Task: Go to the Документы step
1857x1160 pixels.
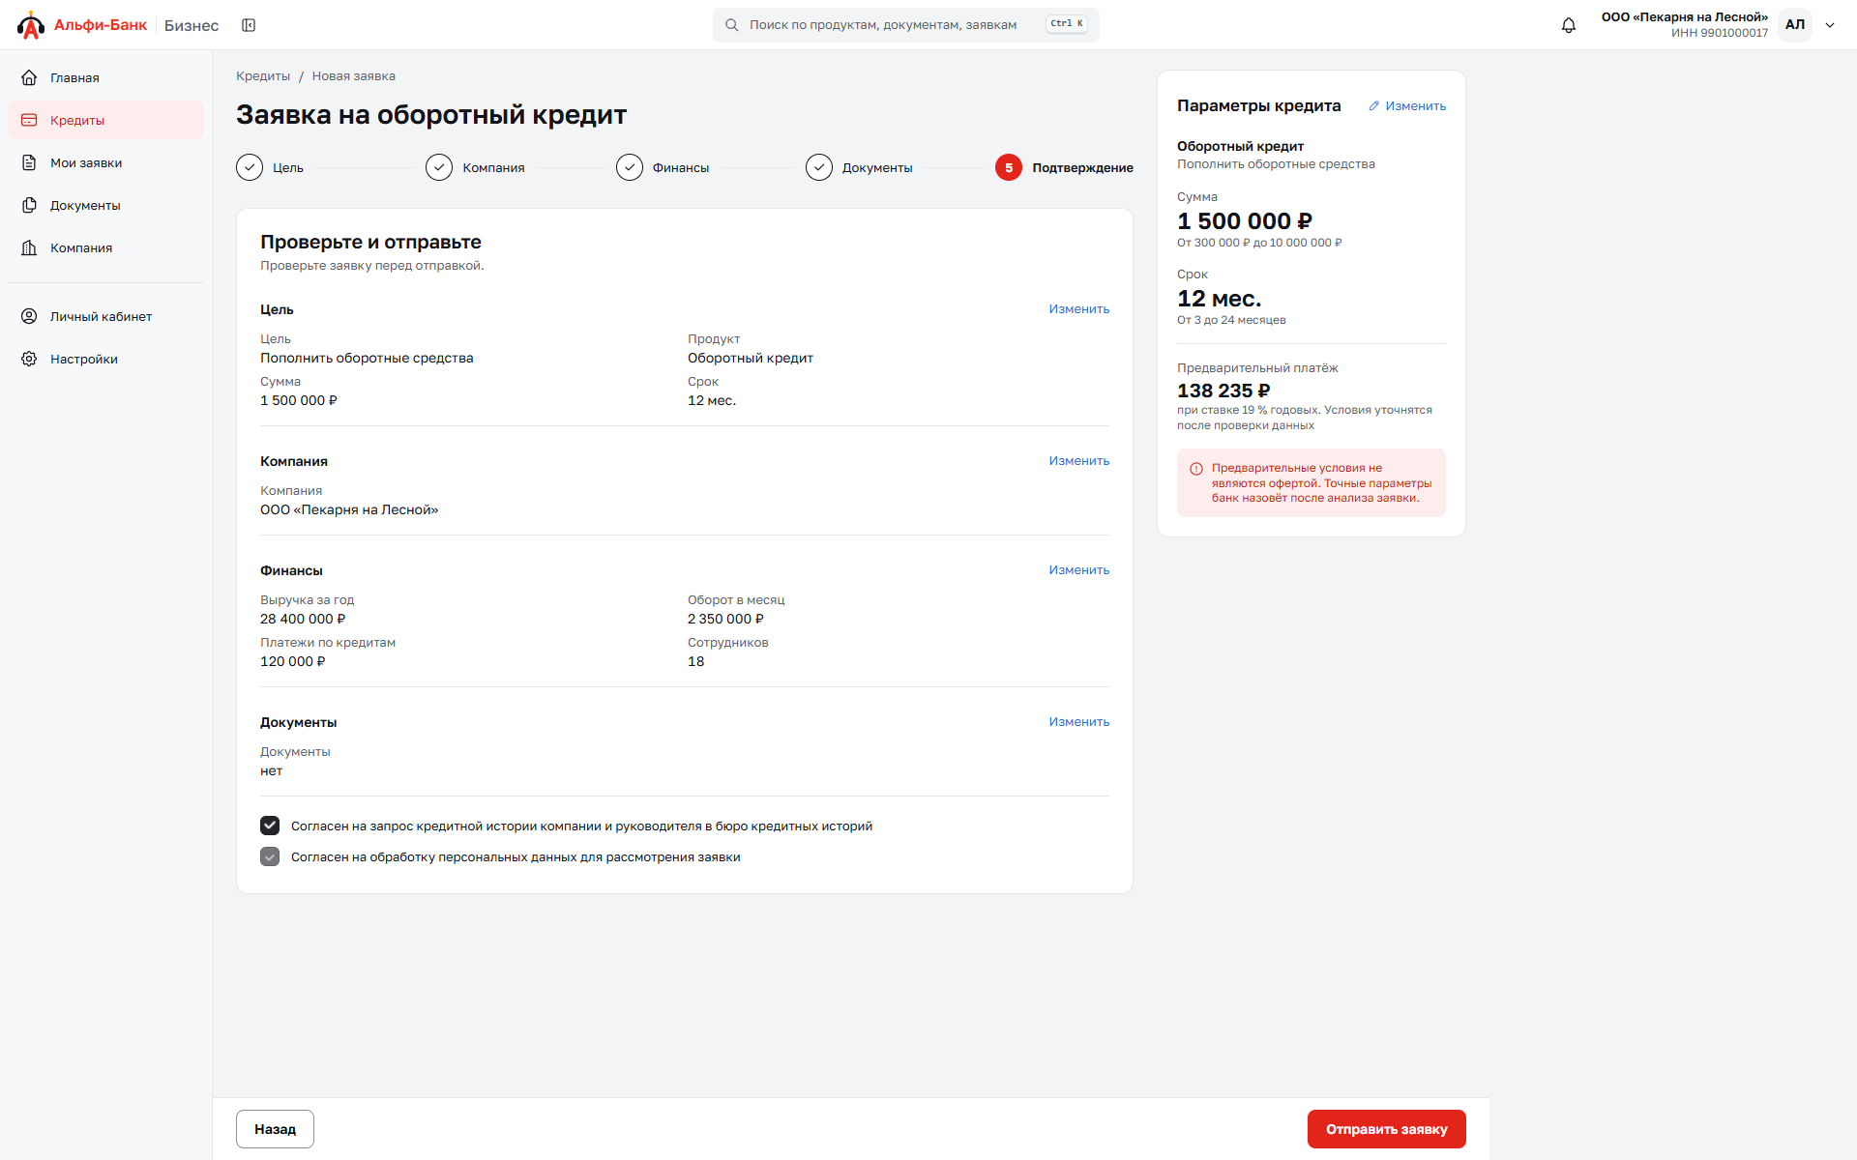Action: [x=859, y=167]
